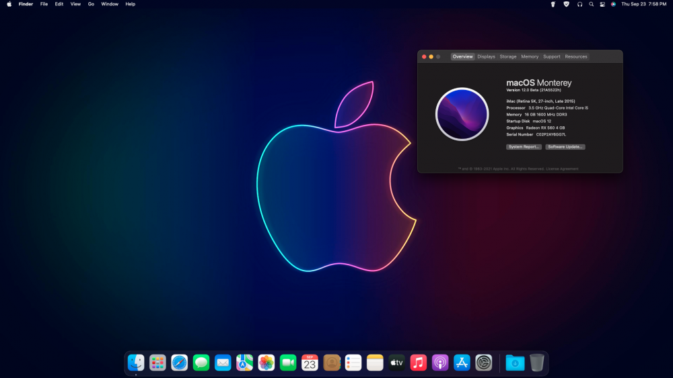Open the Downloads folder in Dock

click(515, 363)
